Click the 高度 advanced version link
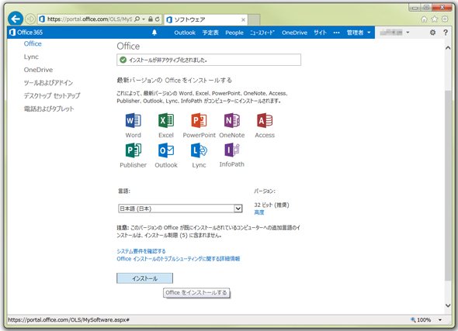 click(259, 212)
